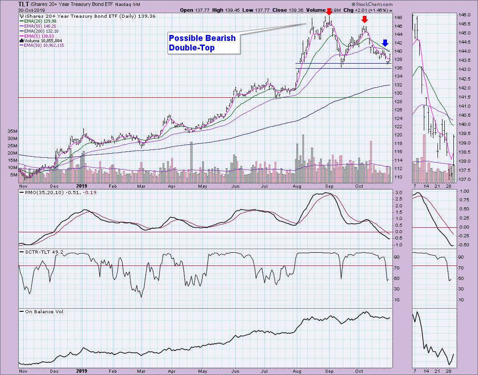Click the TLT ticker symbol
The image size is (478, 375).
point(24,4)
